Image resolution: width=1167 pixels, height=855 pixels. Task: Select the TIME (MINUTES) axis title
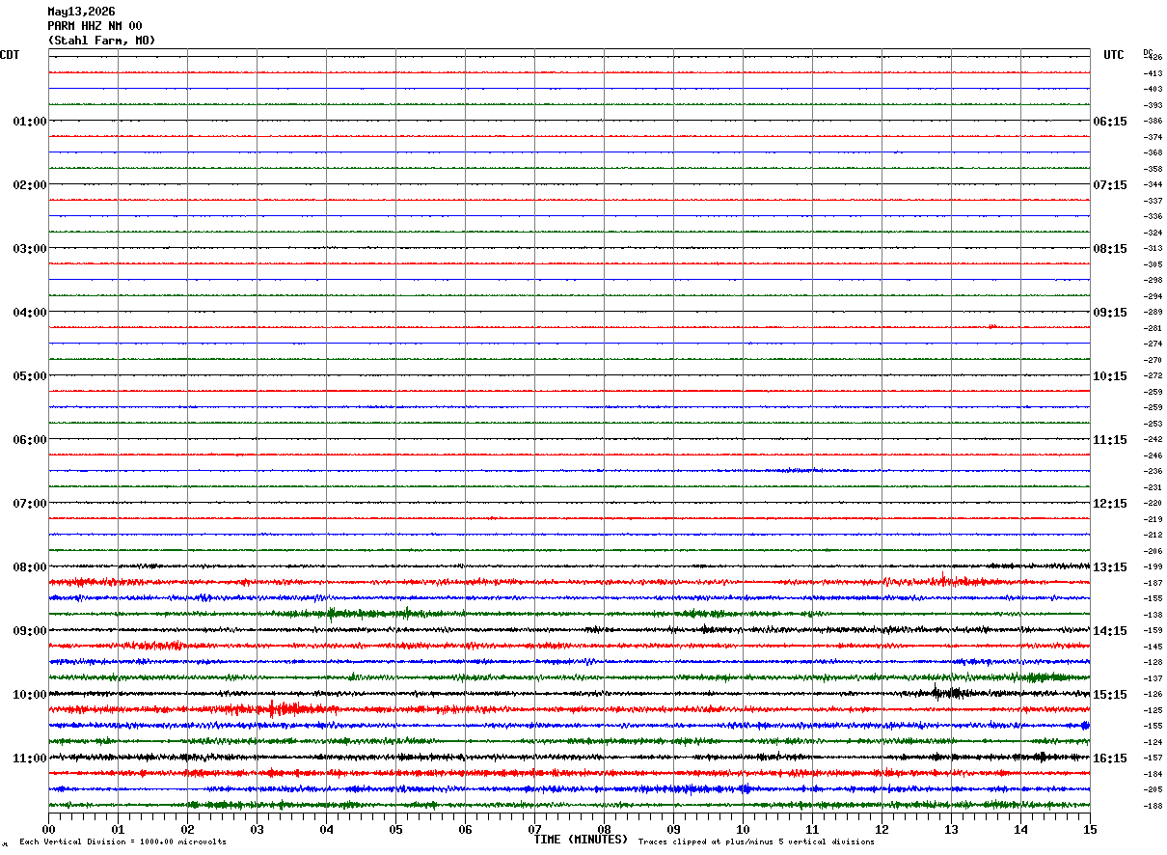581,840
